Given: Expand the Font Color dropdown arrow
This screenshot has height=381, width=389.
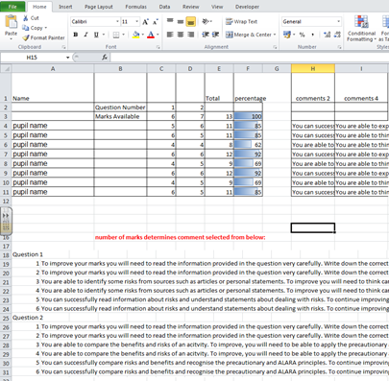Looking at the screenshot, I should [x=158, y=35].
